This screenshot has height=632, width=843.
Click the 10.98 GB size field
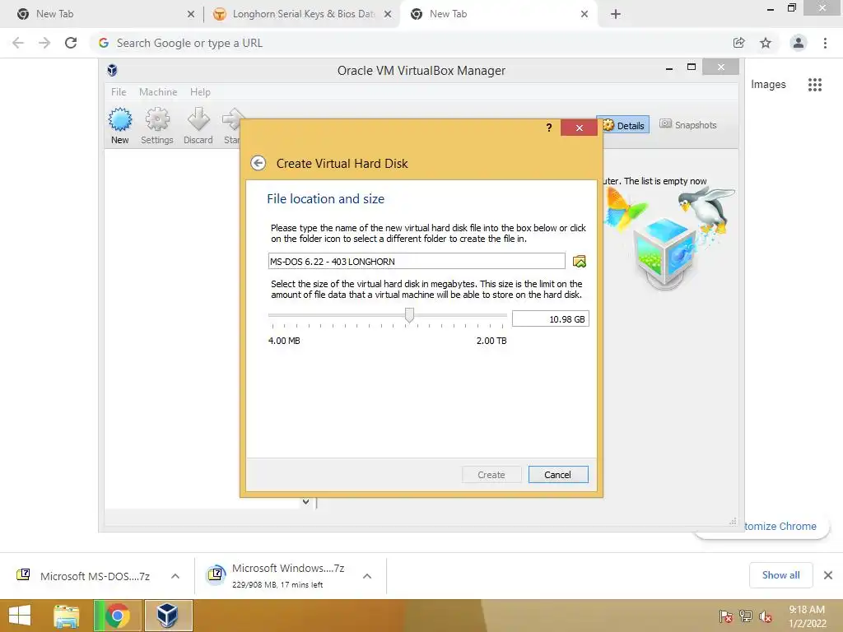(551, 318)
